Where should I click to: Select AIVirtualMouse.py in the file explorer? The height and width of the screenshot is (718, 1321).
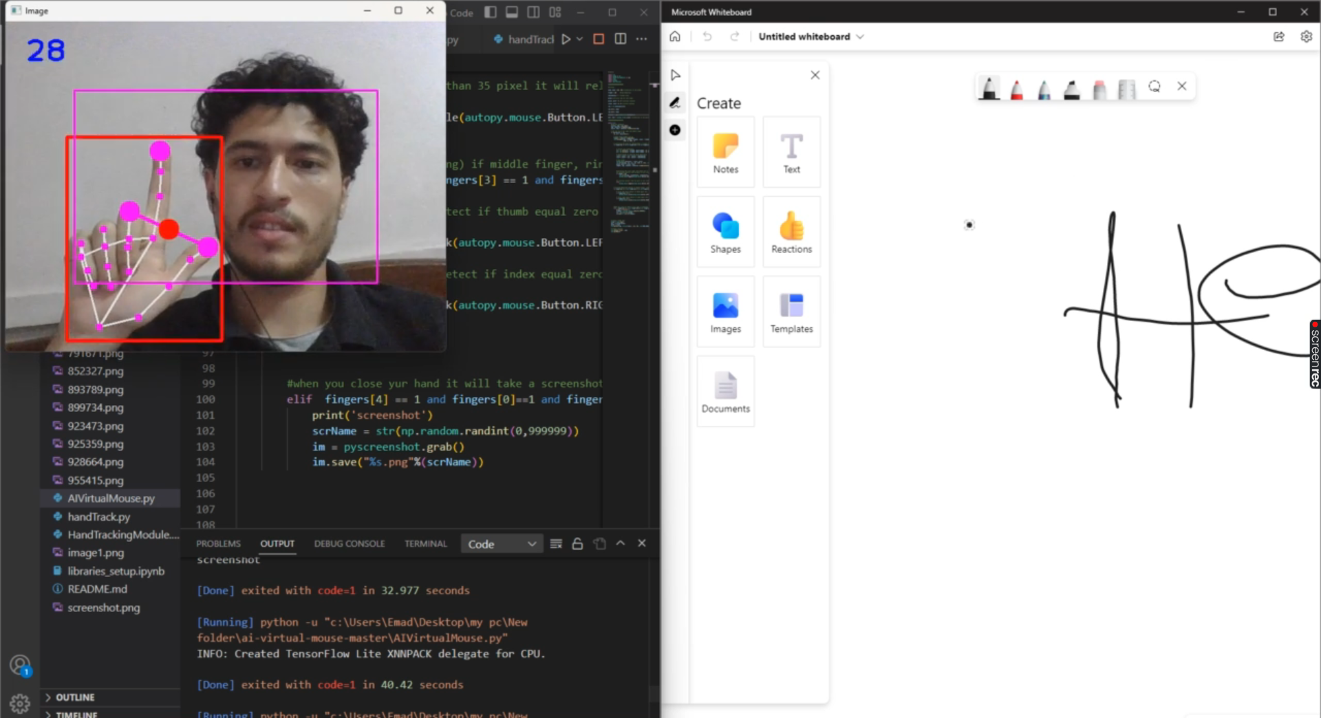tap(110, 498)
